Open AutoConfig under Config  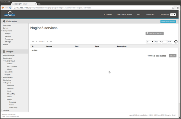pos(13,108)
